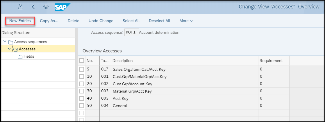Click the user profile icon
Image resolution: width=325 pixels, height=122 pixels.
point(20,7)
